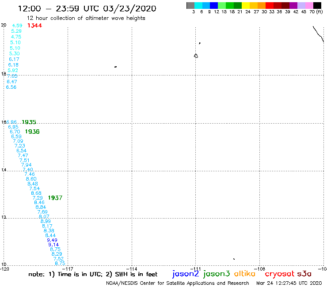
Task: Select the s3a satellite legend label
Action: click(304, 274)
